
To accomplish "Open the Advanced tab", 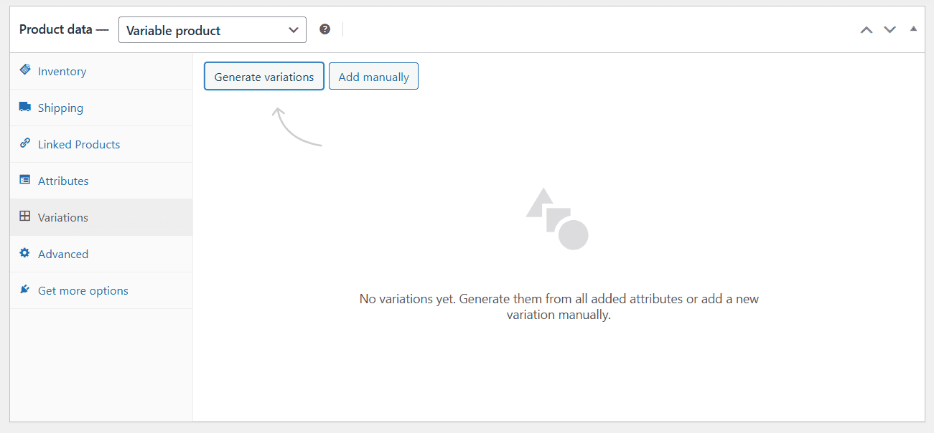I will (63, 254).
